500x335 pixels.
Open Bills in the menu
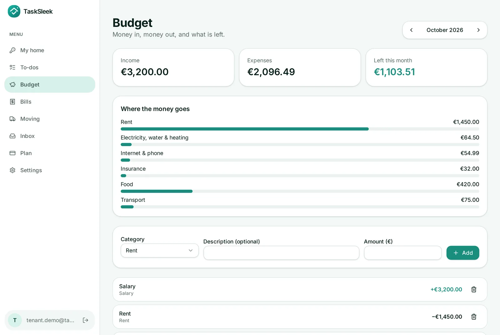coord(50,102)
